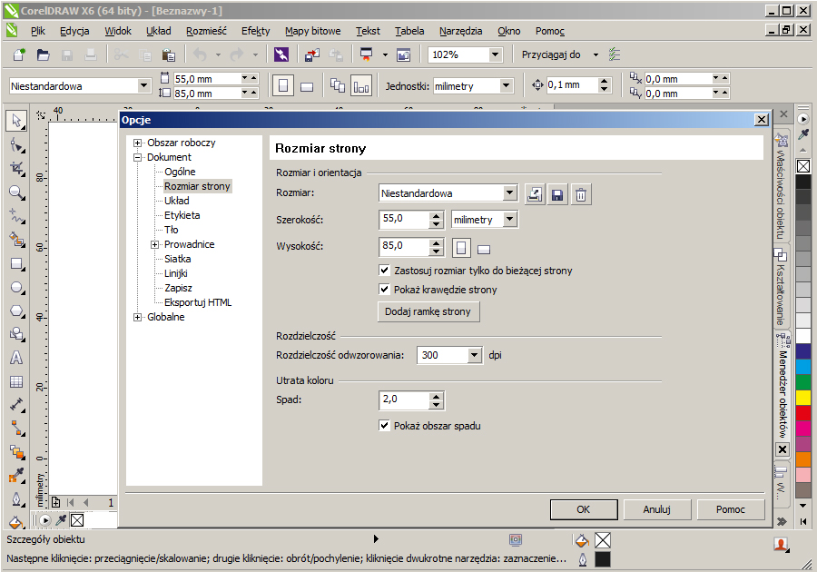Select the Crop tool

(16, 168)
